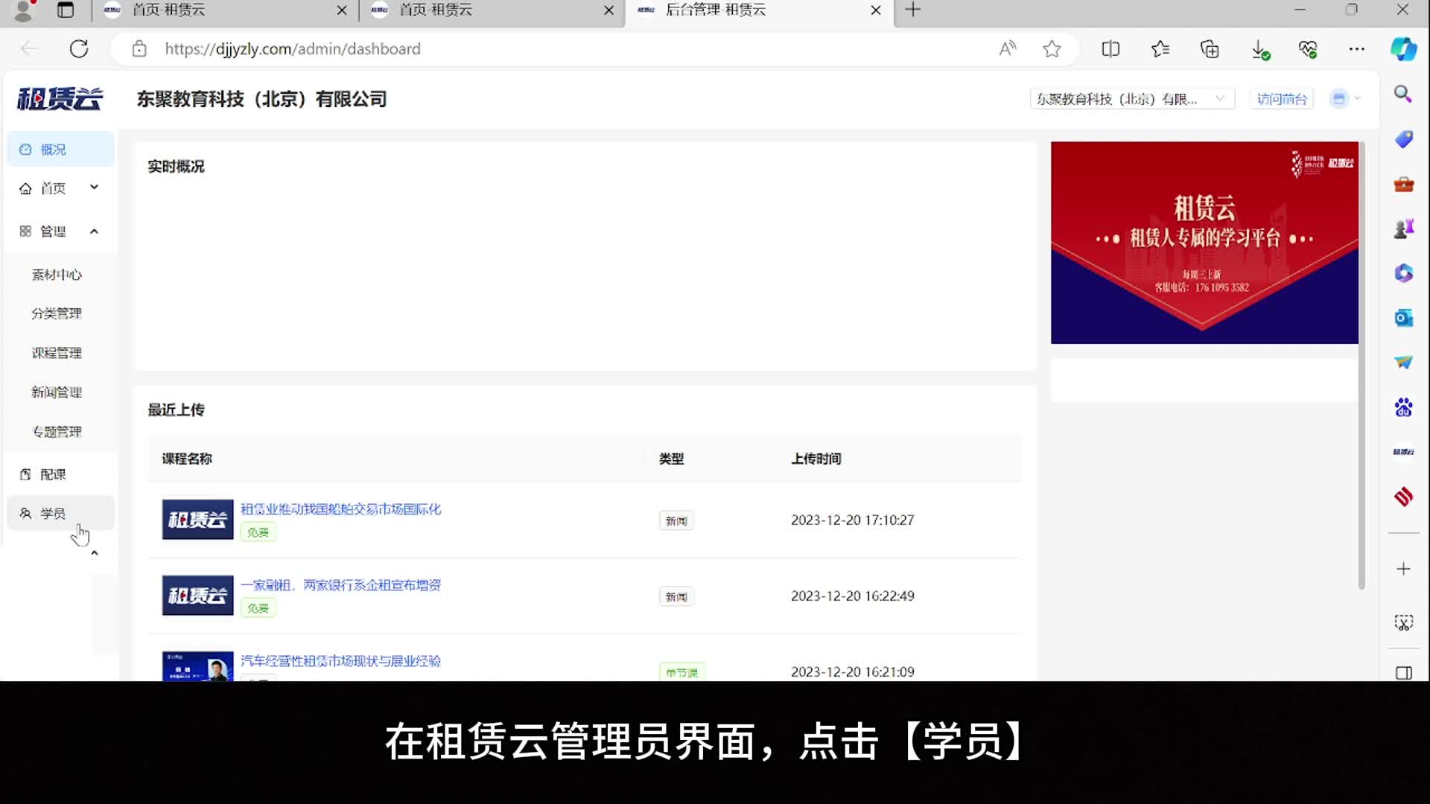Open the Shopping tag sidebar icon

click(x=1403, y=139)
